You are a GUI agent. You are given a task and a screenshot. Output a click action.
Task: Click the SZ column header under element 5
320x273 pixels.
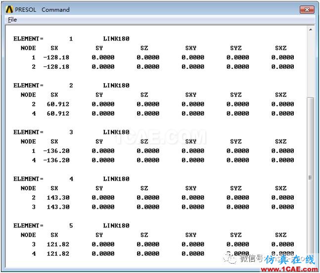(x=144, y=235)
